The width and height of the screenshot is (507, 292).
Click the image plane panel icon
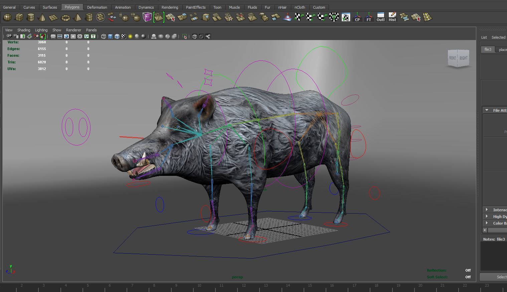[29, 36]
